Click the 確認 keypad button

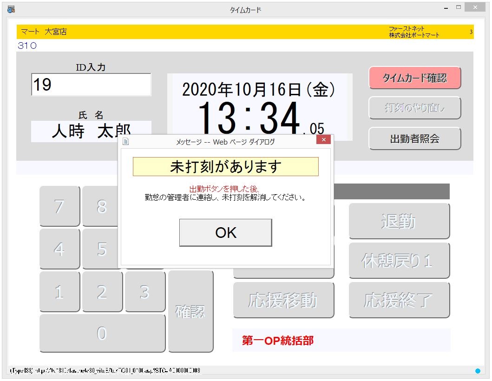pos(190,312)
